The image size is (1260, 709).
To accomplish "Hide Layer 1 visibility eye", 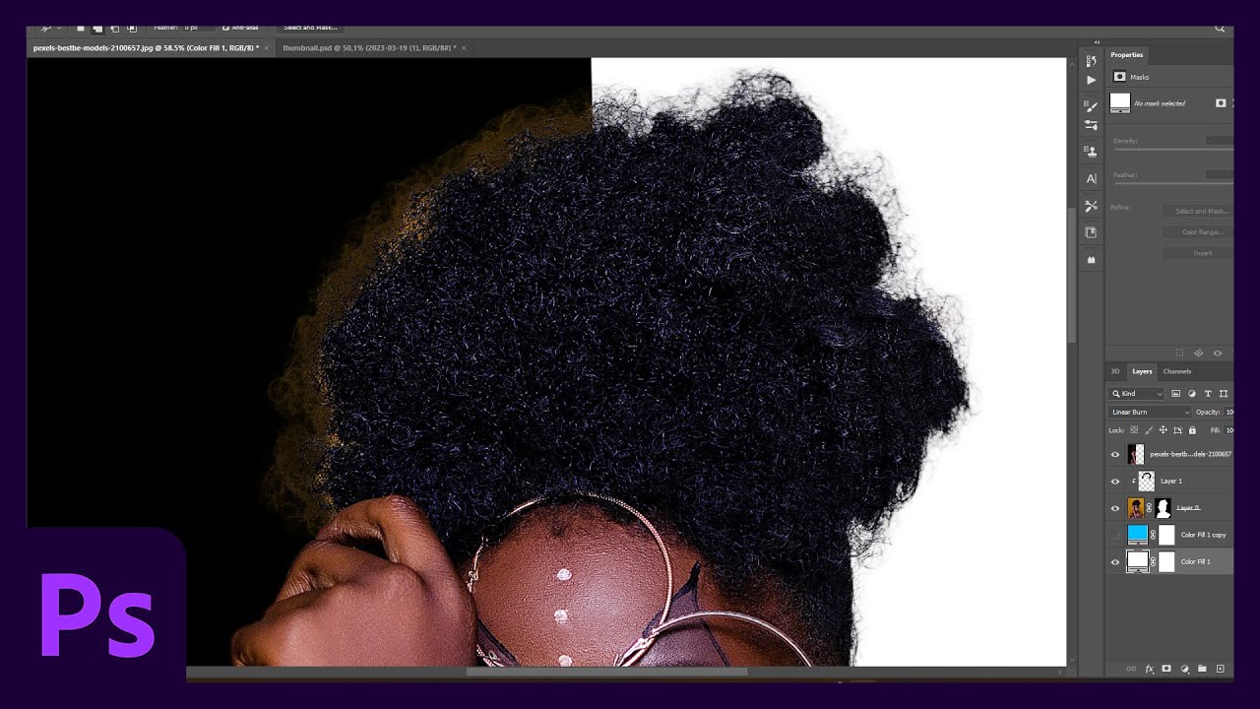I will click(1115, 482).
